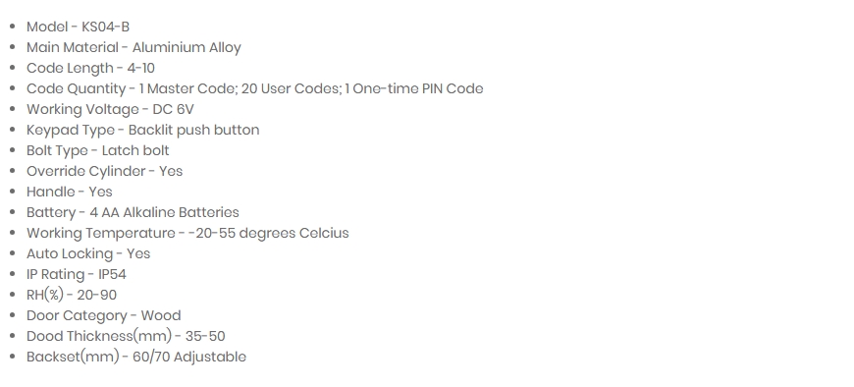Select the Main Material Aluminium Alloy text
This screenshot has width=854, height=387.
[133, 47]
